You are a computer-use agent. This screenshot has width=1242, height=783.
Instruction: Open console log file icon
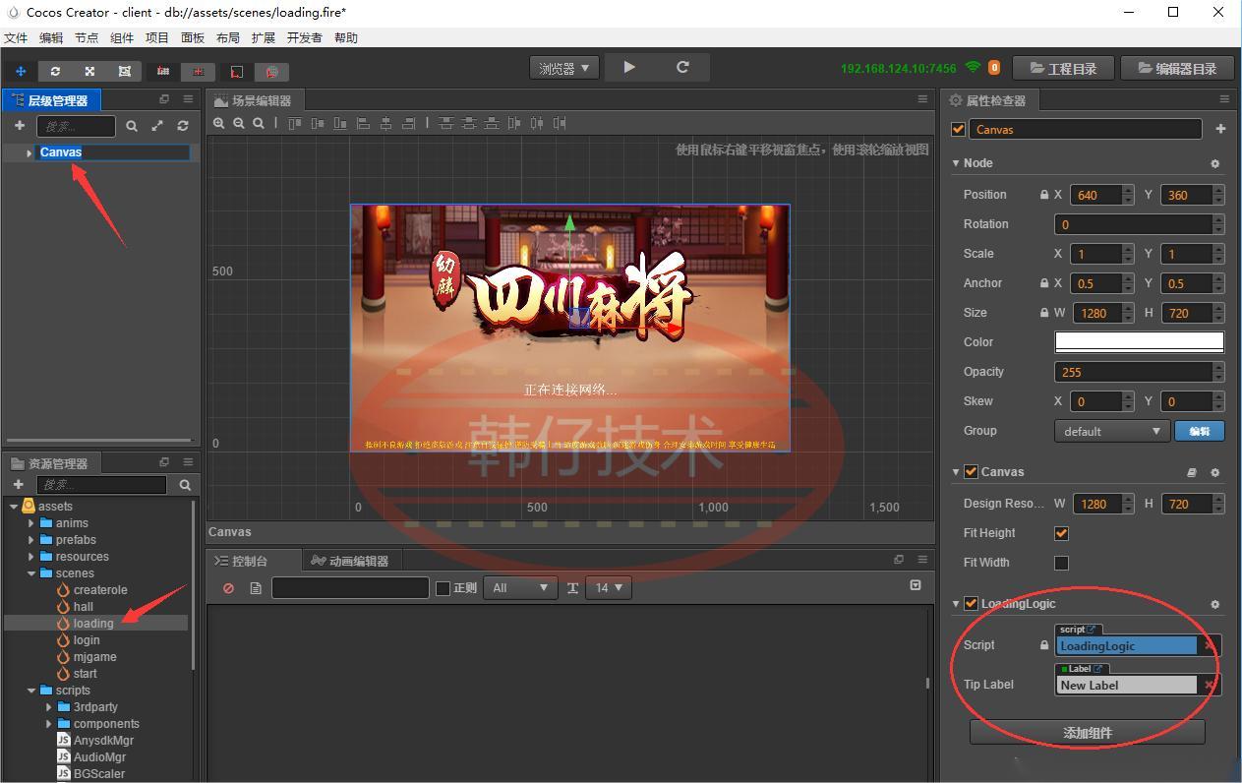256,588
